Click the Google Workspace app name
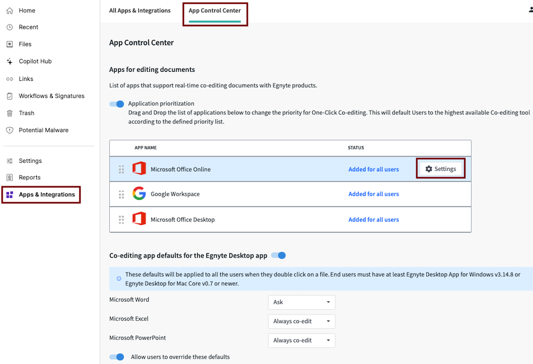Screen dimensions: 533x364 tap(175, 194)
